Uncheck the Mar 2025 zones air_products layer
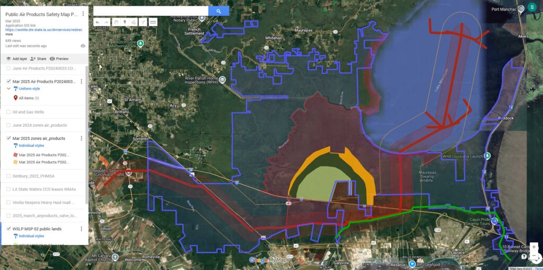Viewport: 543px width, 270px height. [x=8, y=138]
